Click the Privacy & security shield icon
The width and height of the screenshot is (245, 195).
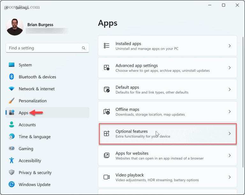11,172
